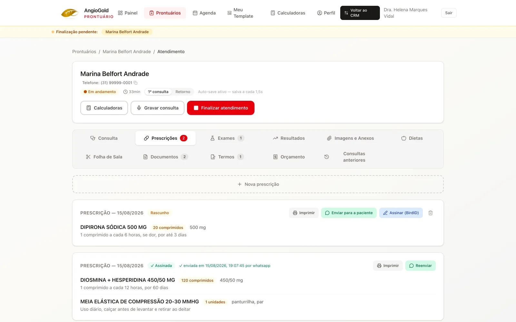Click the Finalizar atendimento button
516x322 pixels.
click(221, 108)
